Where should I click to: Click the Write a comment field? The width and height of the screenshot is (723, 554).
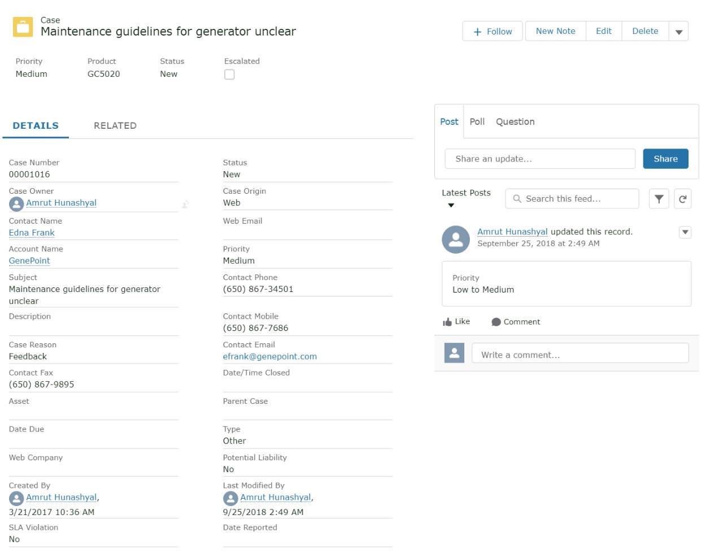click(580, 353)
